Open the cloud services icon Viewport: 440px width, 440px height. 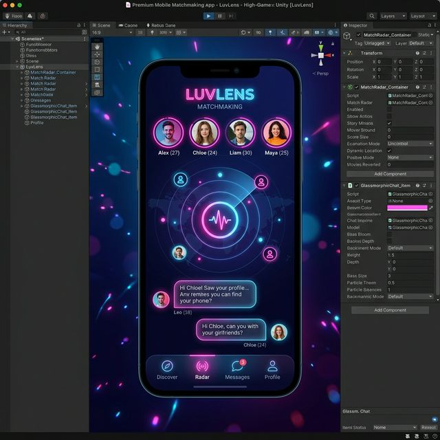click(30, 16)
